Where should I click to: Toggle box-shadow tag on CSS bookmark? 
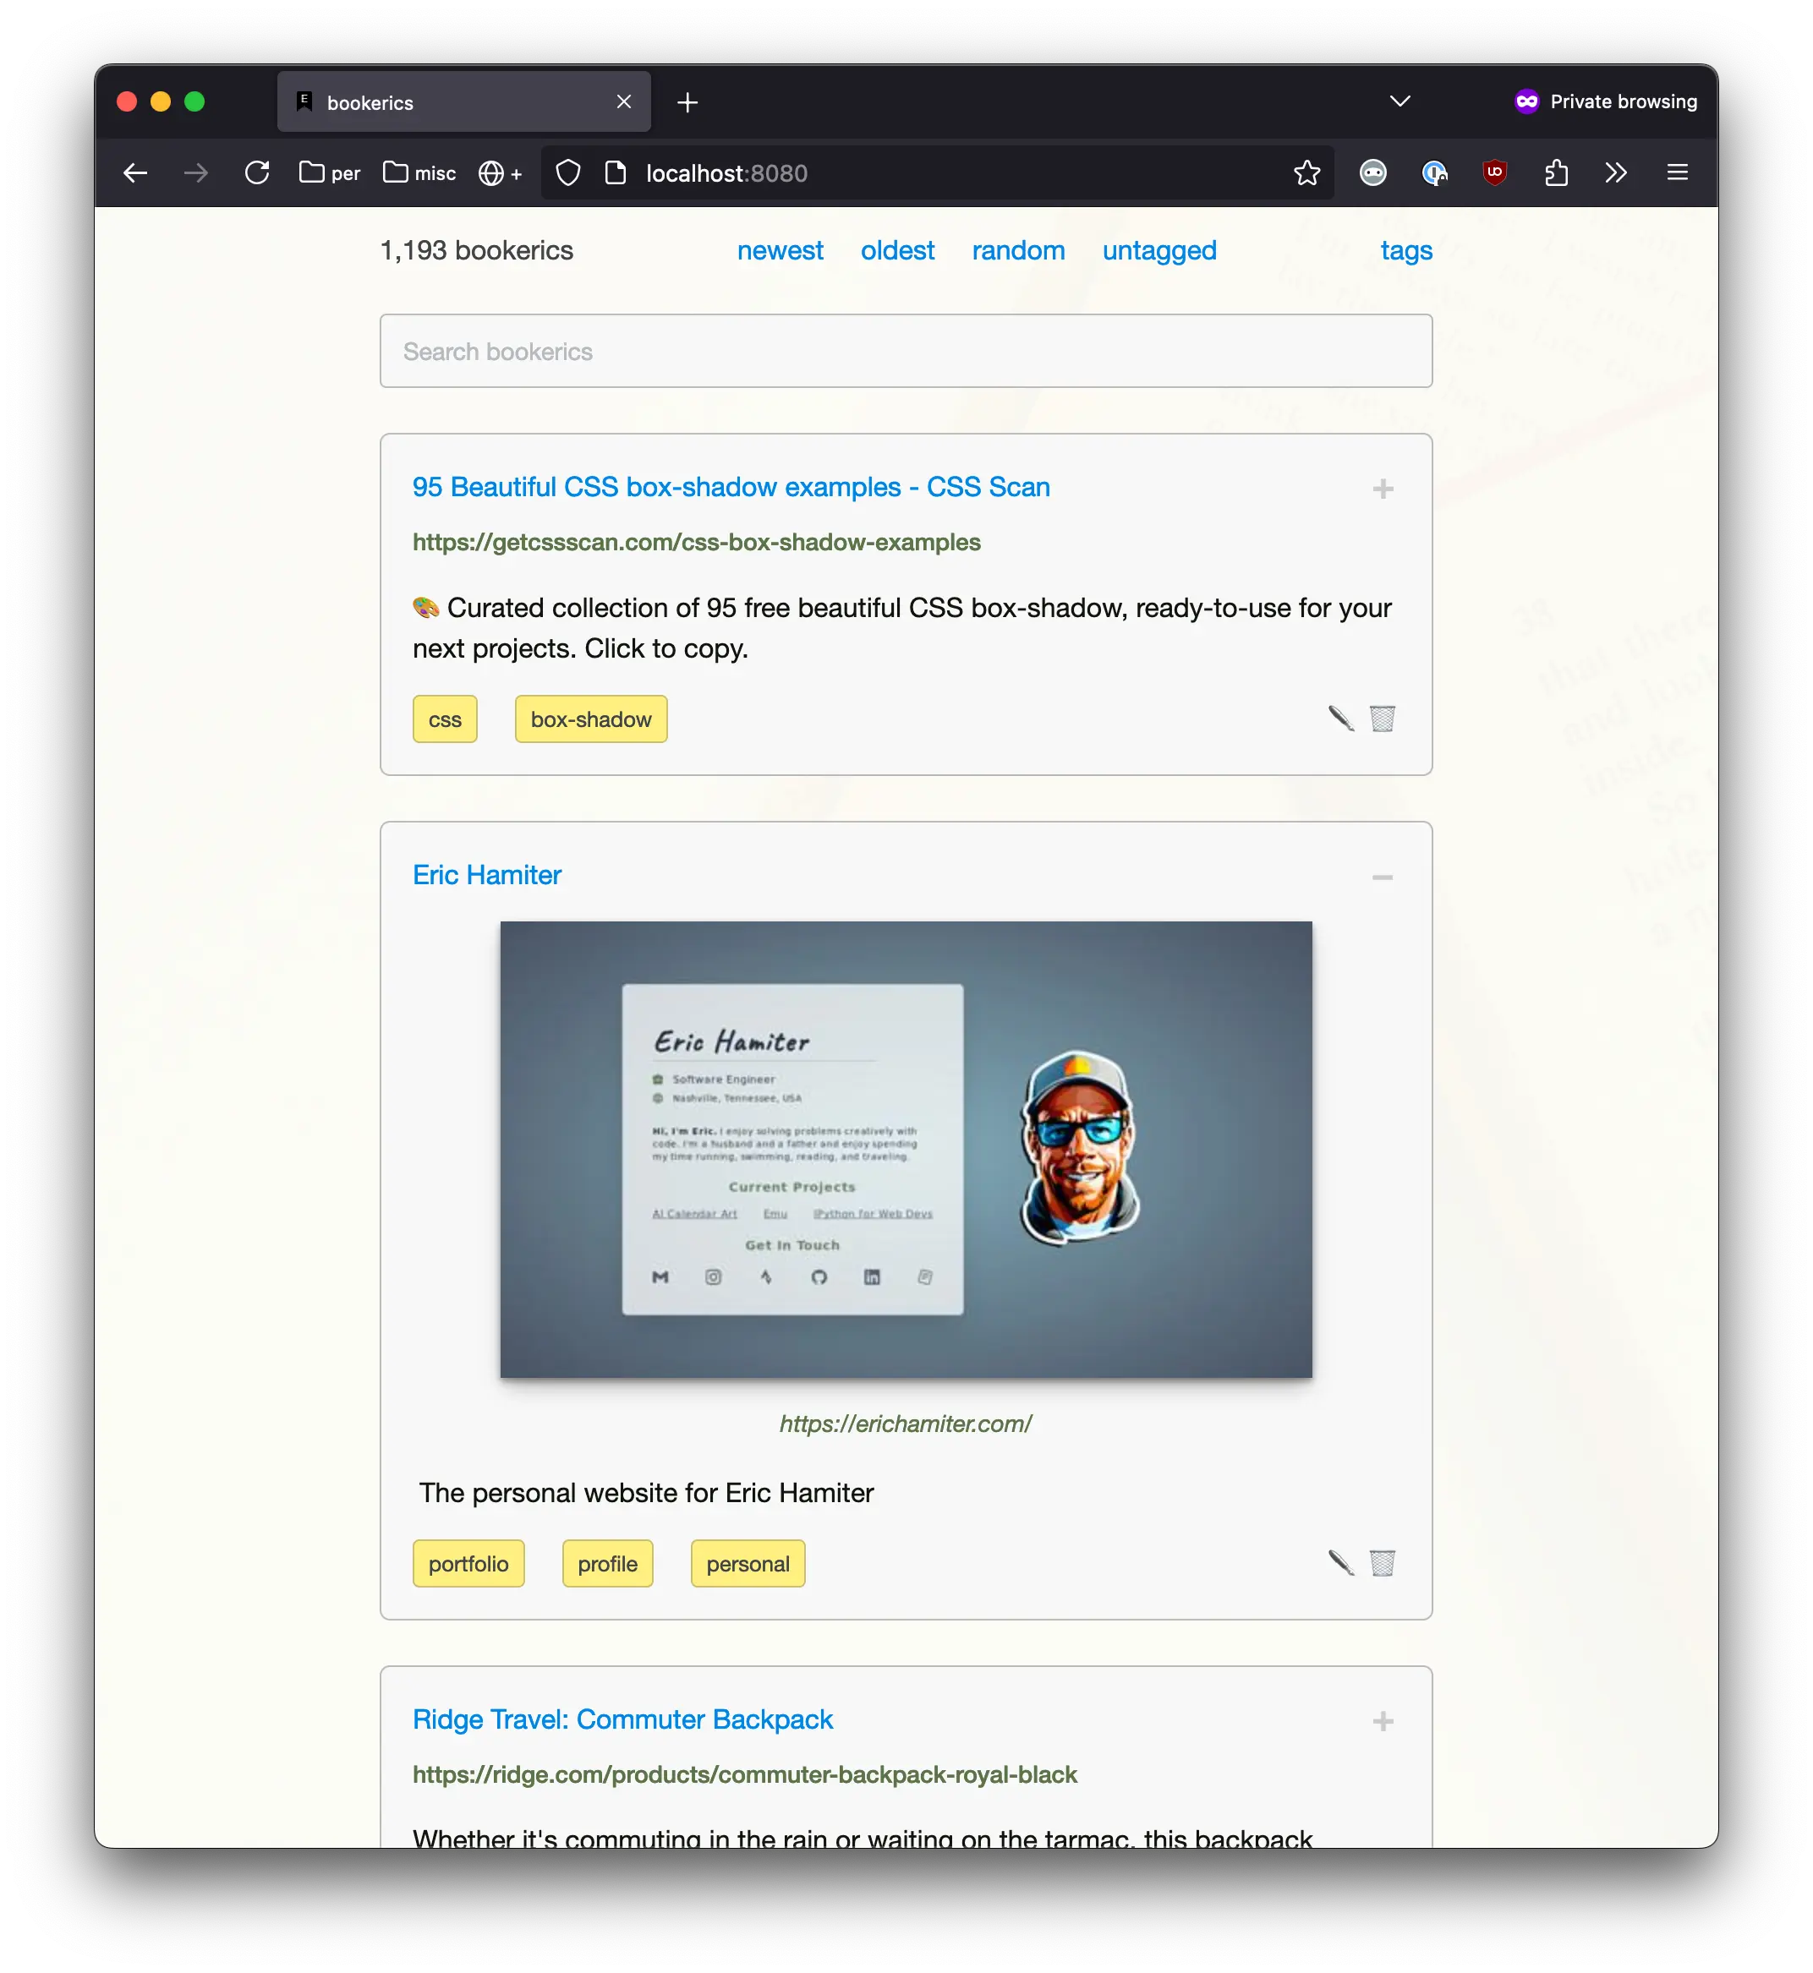click(591, 719)
